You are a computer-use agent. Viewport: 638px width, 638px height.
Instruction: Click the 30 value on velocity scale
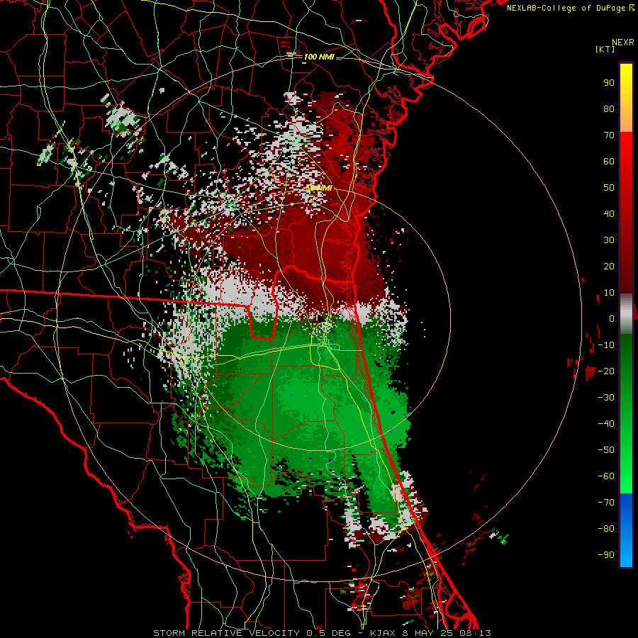[x=609, y=240]
